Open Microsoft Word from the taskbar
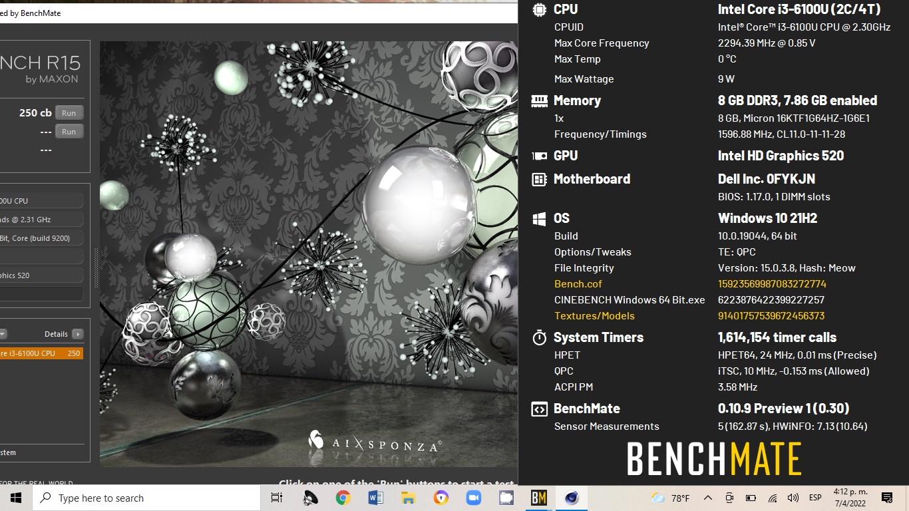Viewport: 909px width, 511px height. (376, 498)
